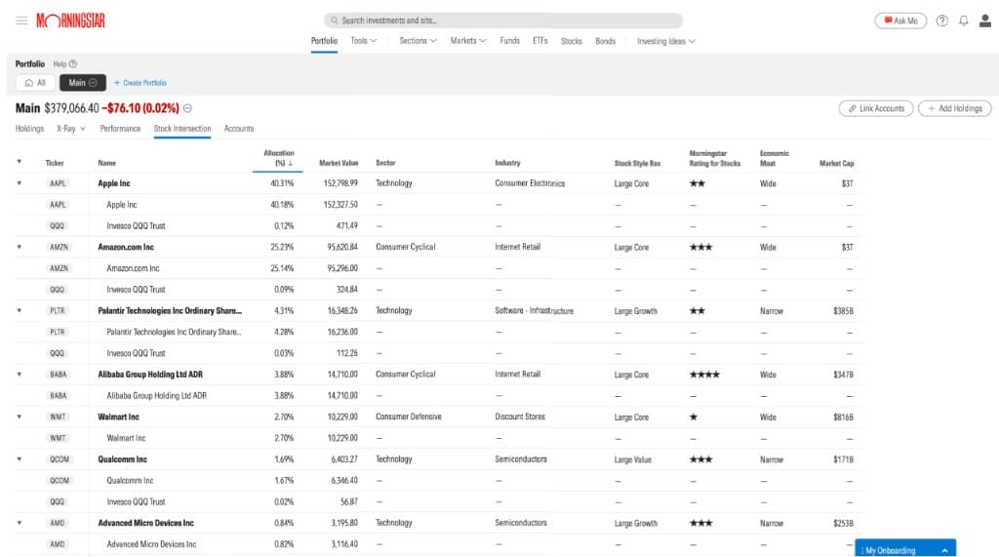Click the options circle icon next to Main total

coord(187,108)
